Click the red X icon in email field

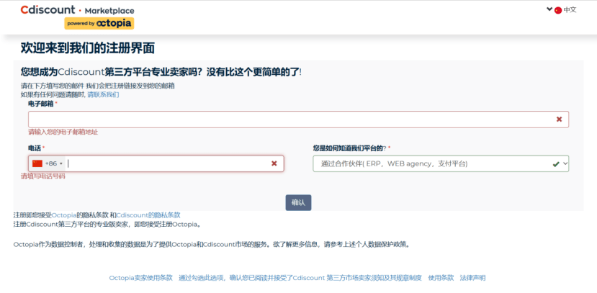point(559,120)
